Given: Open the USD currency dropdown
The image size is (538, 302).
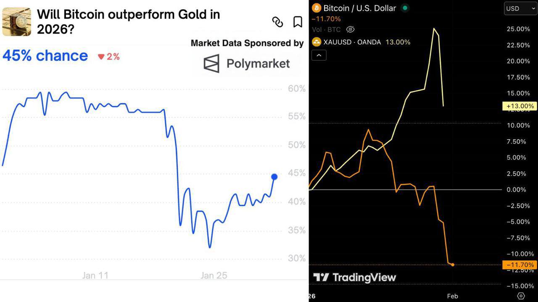Looking at the screenshot, I should [x=520, y=8].
